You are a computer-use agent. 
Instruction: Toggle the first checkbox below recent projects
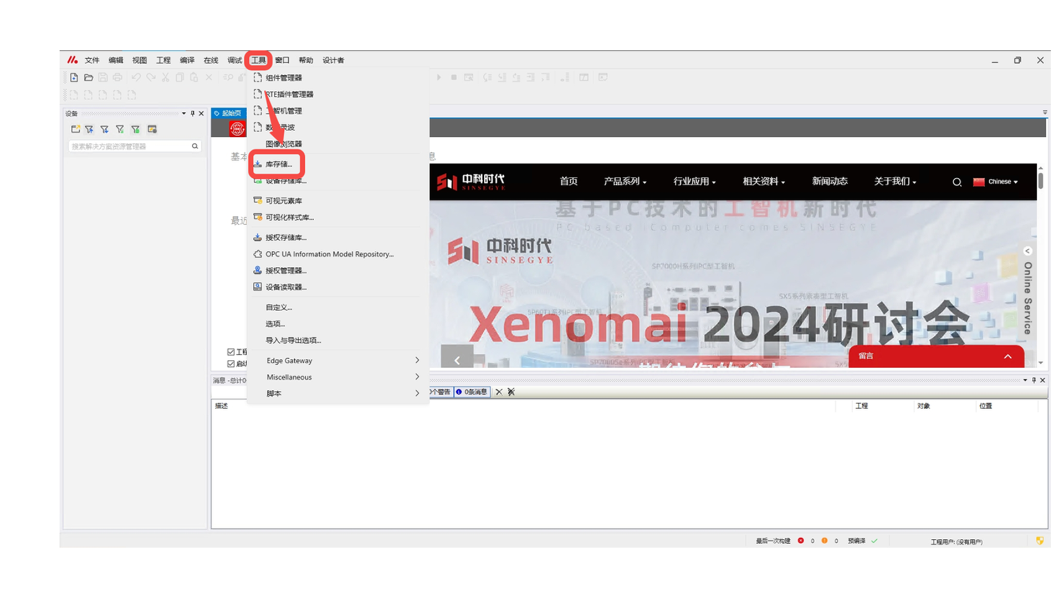tap(231, 352)
